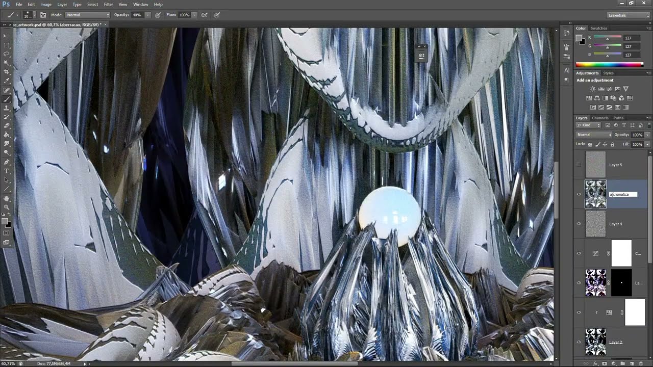Add a layer style with fx icon

point(595,363)
